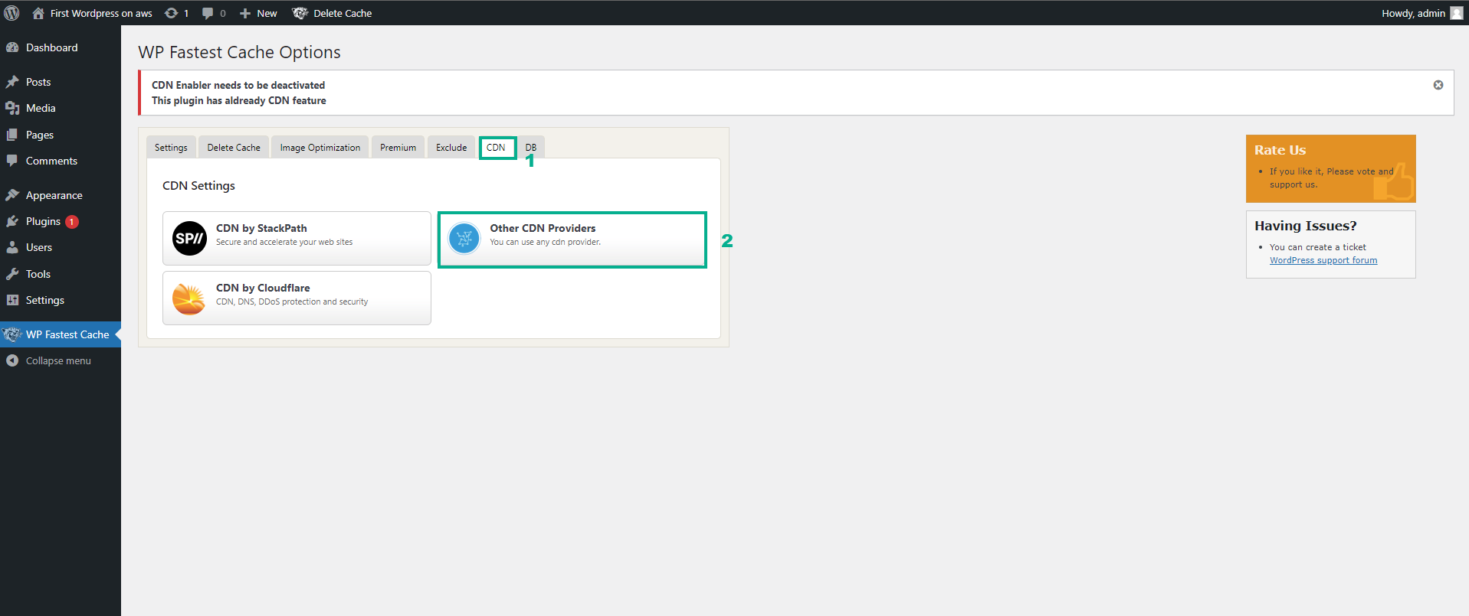Open Plugins label in sidebar menu
Image resolution: width=1469 pixels, height=616 pixels.
43,221
